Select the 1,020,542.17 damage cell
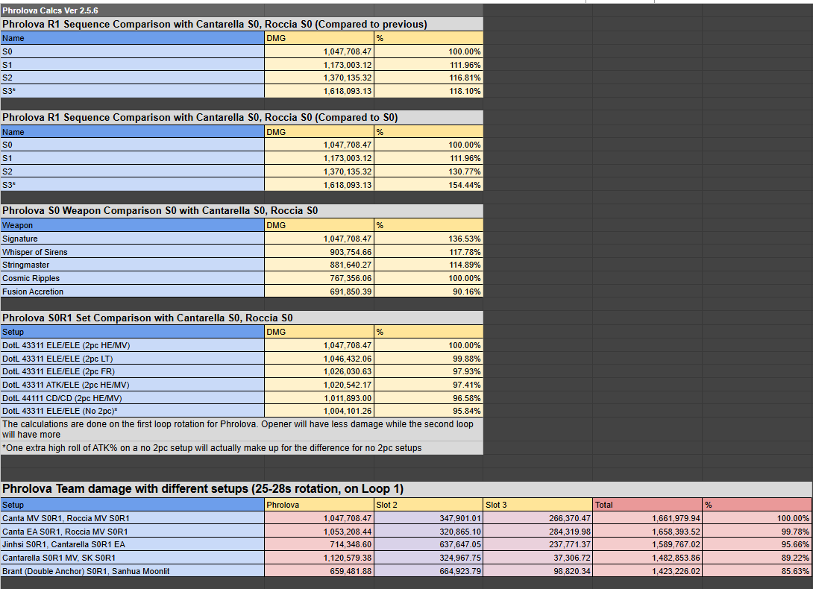813x589 pixels. click(x=319, y=385)
